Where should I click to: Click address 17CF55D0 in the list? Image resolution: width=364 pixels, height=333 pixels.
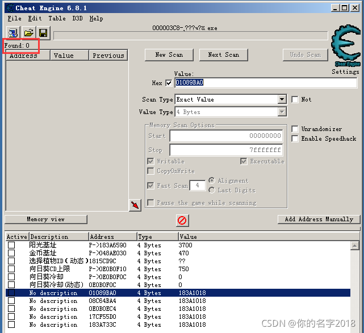pos(102,317)
